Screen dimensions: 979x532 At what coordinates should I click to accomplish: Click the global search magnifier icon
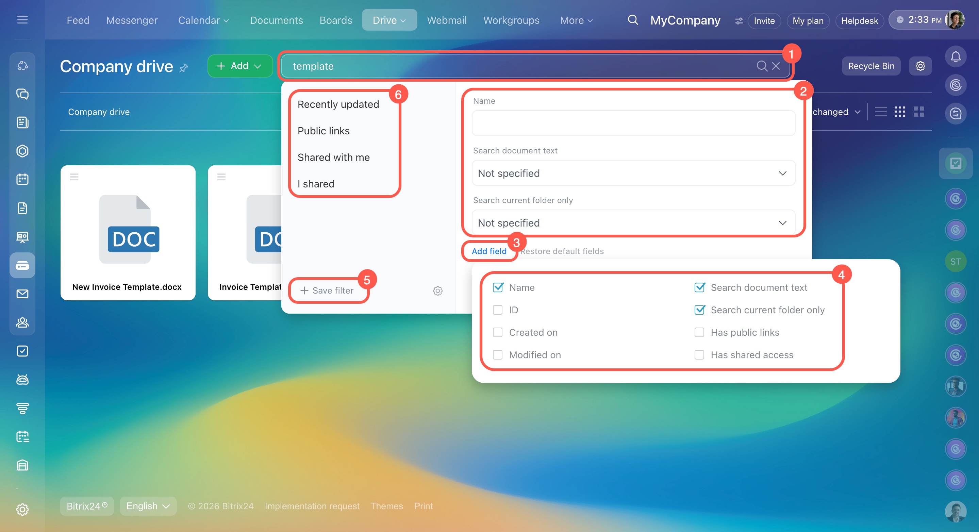[632, 20]
